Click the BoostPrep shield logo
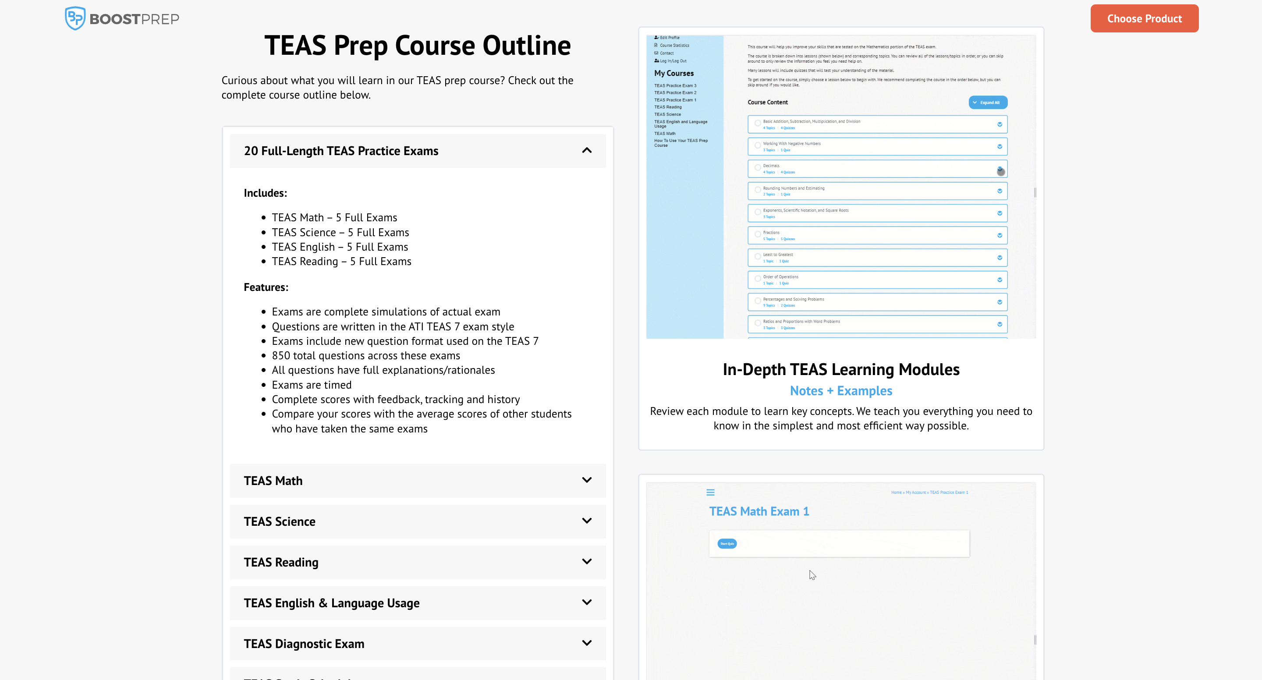 75,18
